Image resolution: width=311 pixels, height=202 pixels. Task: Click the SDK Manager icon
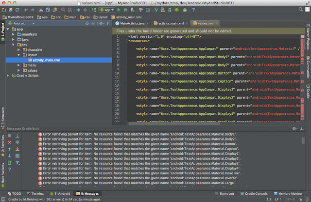pyautogui.click(x=170, y=10)
